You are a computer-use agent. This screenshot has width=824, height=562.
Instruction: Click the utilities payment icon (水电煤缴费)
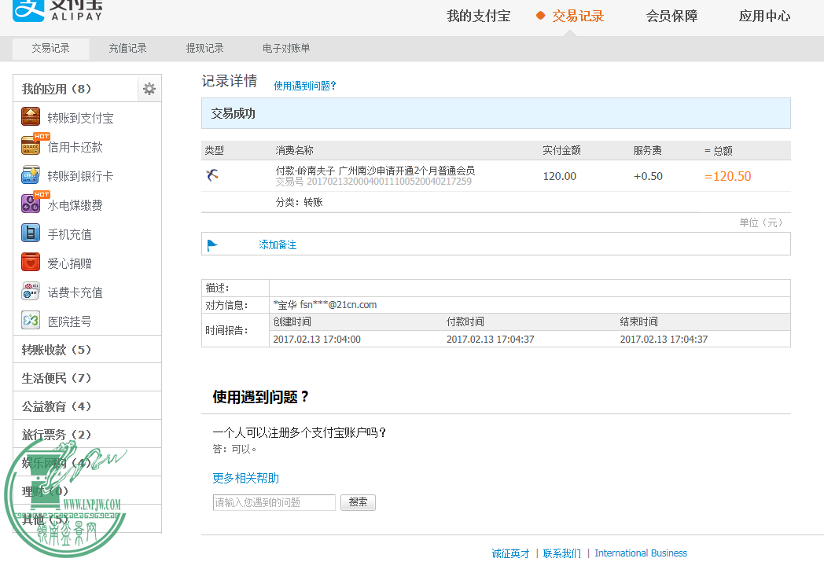coord(31,204)
